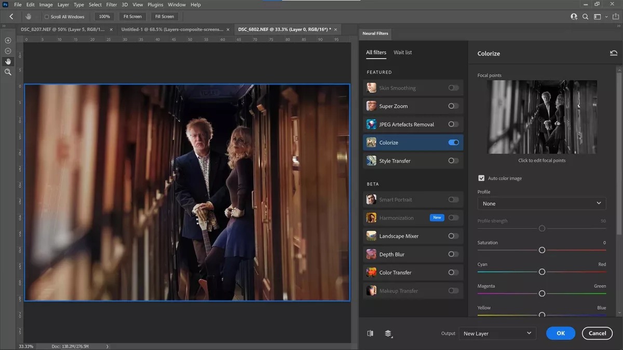This screenshot has width=623, height=350.
Task: Select the Hand tool in left toolbar
Action: click(8, 61)
